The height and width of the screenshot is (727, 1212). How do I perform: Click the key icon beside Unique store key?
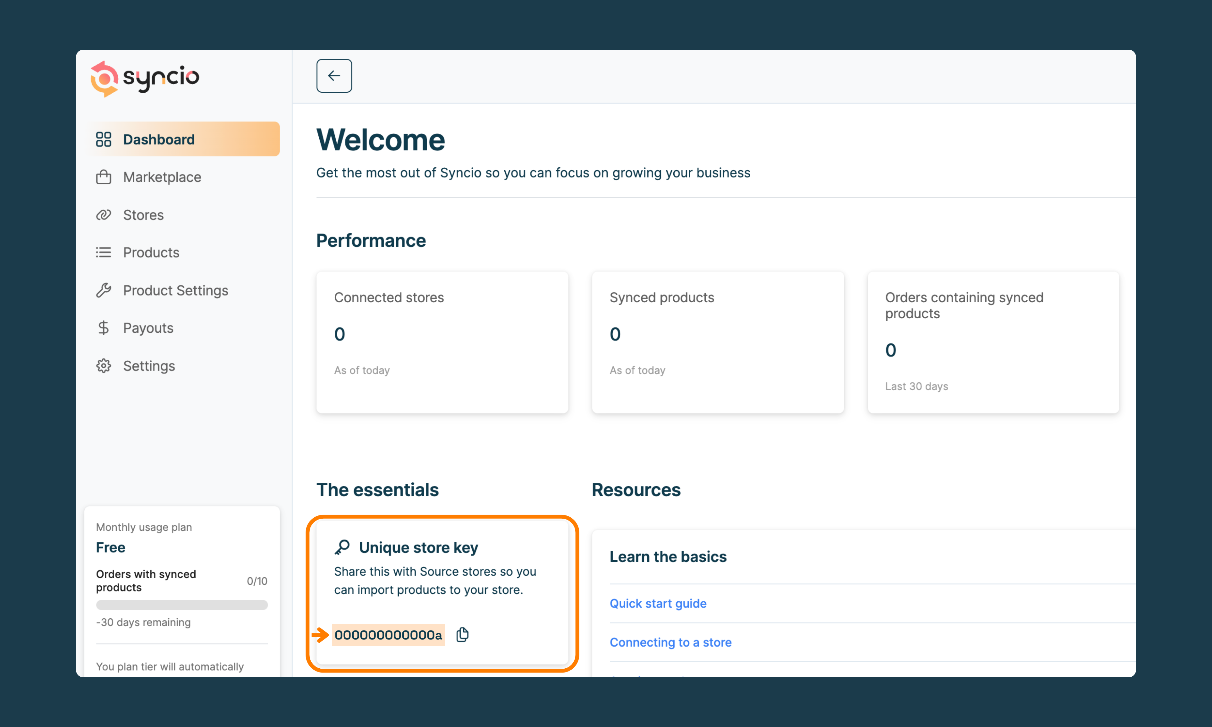[x=342, y=547]
